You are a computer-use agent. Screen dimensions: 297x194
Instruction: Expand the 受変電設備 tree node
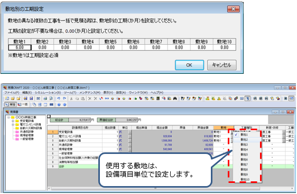coord(13,121)
